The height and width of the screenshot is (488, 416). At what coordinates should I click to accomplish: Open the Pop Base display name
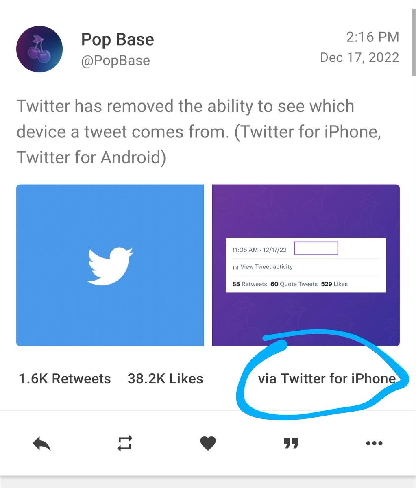[118, 39]
